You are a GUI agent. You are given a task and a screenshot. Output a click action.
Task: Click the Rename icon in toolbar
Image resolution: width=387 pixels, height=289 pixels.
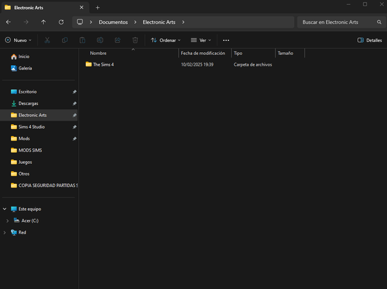coord(100,40)
